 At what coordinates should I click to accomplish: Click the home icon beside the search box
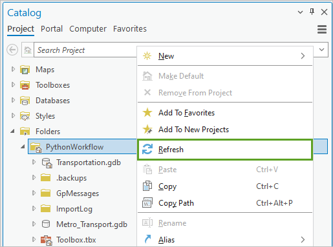pos(28,50)
